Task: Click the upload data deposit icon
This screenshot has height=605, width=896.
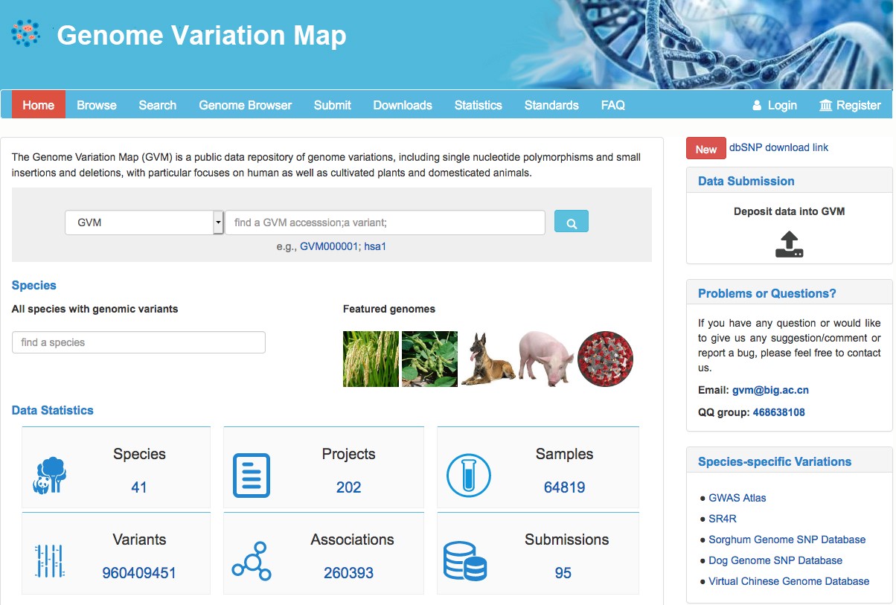Action: pyautogui.click(x=789, y=244)
